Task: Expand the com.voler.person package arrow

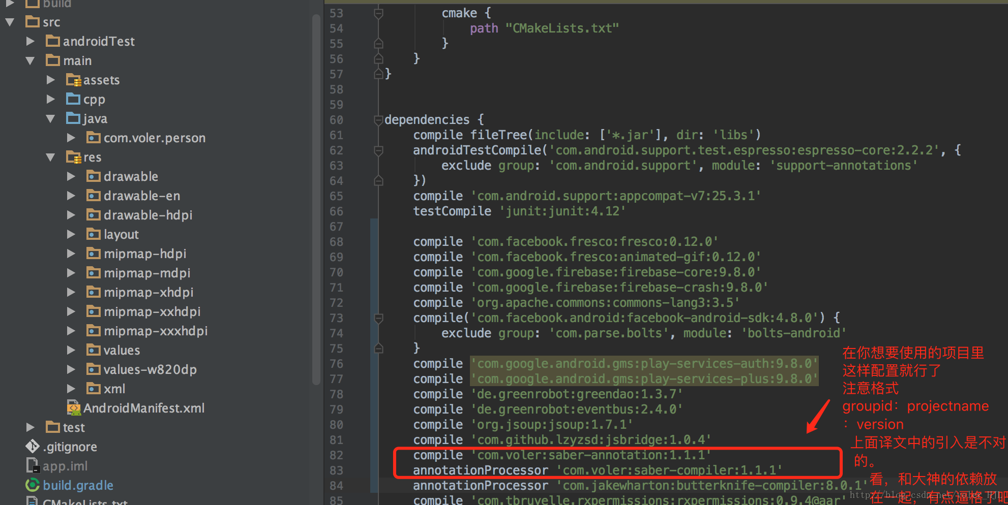Action: [71, 138]
